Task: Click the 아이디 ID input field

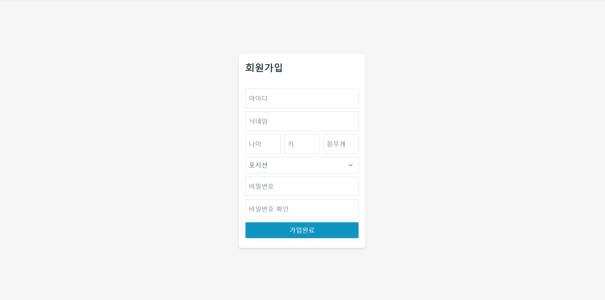Action: pyautogui.click(x=302, y=98)
